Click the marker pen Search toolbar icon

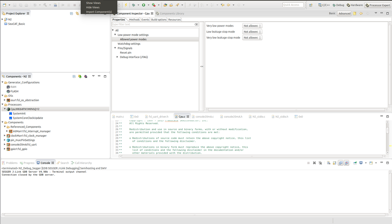pyautogui.click(x=177, y=5)
